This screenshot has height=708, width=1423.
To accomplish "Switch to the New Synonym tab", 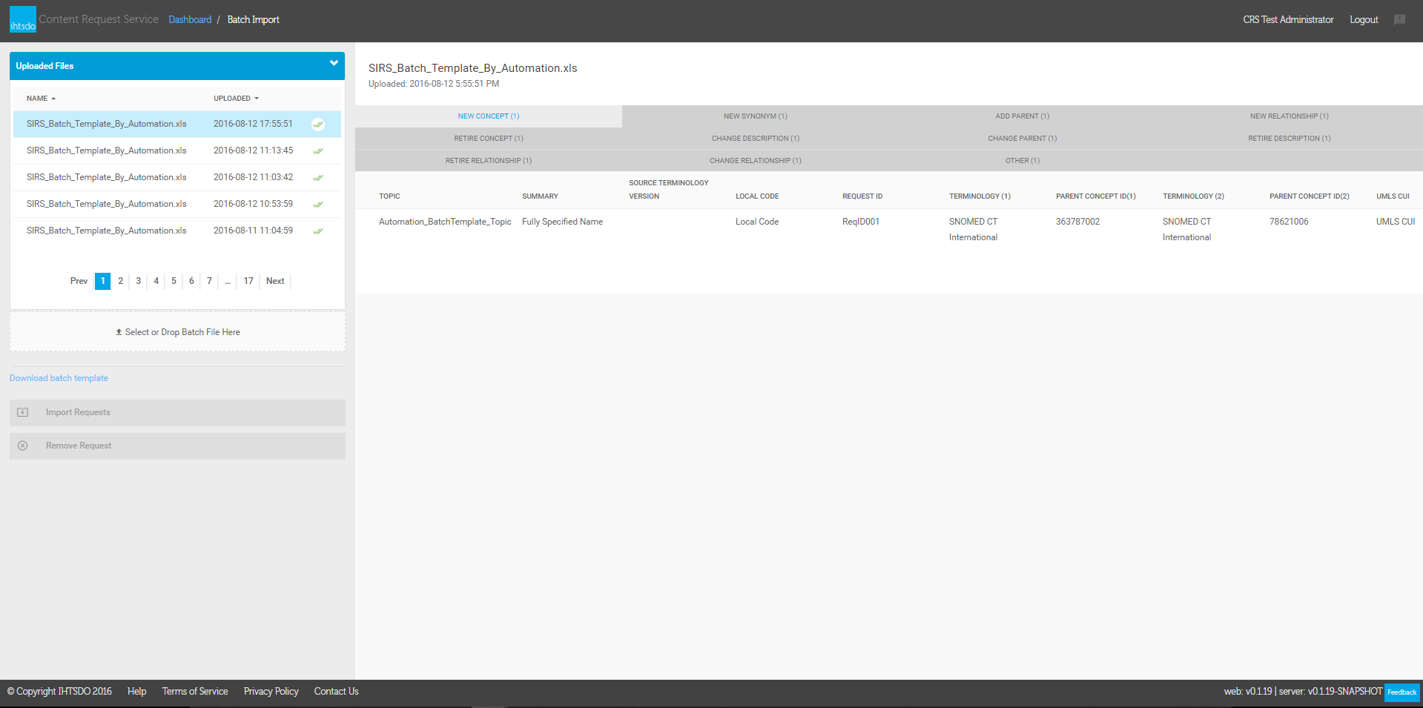I will (755, 116).
